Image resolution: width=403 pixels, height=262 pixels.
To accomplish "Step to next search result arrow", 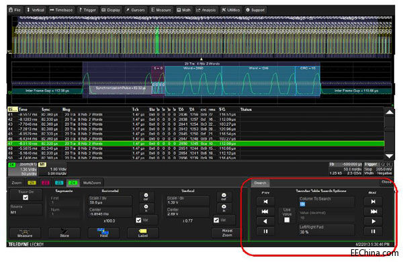I will (x=373, y=222).
